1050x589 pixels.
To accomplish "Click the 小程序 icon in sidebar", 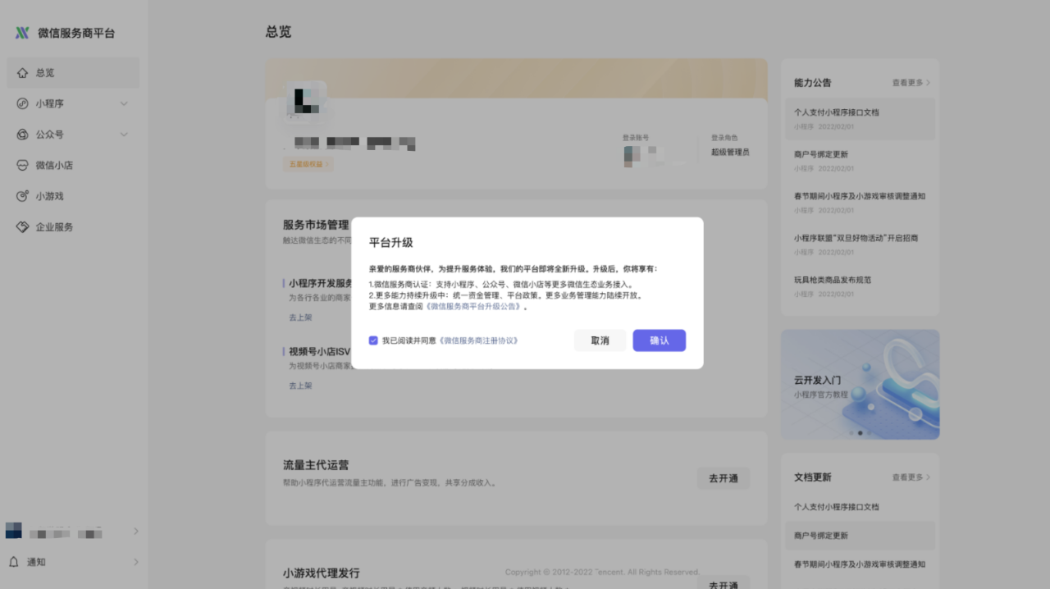I will (22, 103).
